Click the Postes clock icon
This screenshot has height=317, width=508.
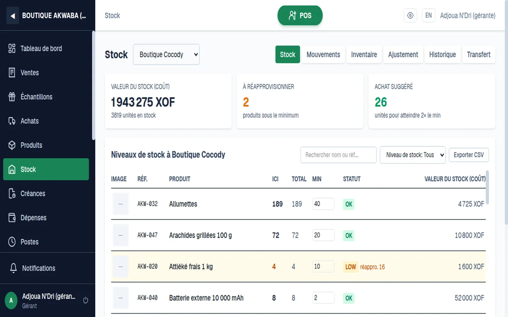click(x=12, y=242)
